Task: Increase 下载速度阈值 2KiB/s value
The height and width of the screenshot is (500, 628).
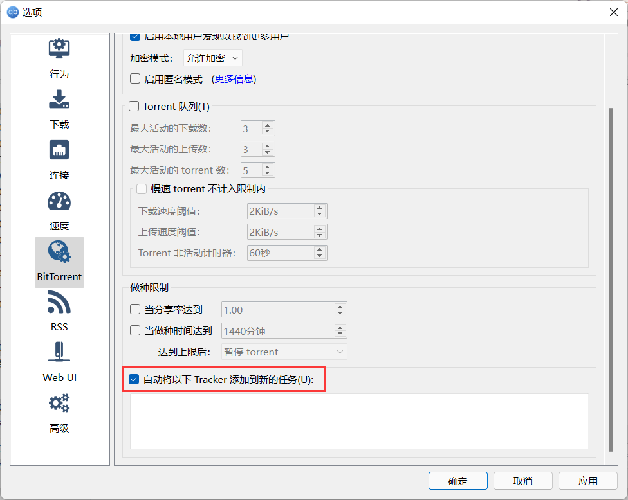Action: tap(320, 208)
